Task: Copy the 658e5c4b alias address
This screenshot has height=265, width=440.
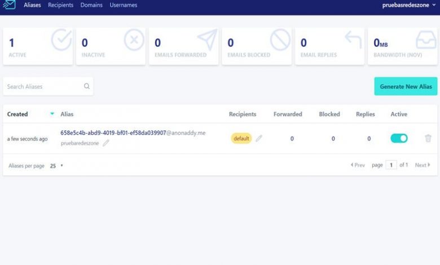Action: [x=133, y=132]
